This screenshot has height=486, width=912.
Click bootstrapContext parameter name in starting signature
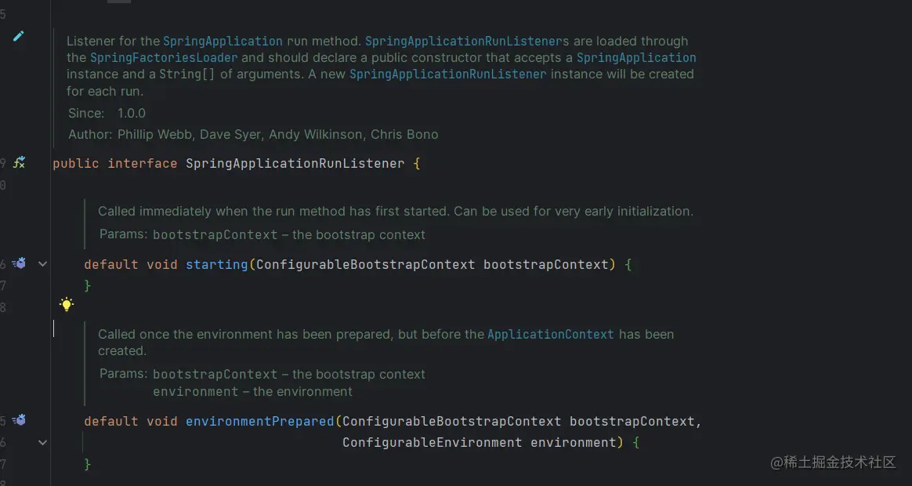point(546,264)
